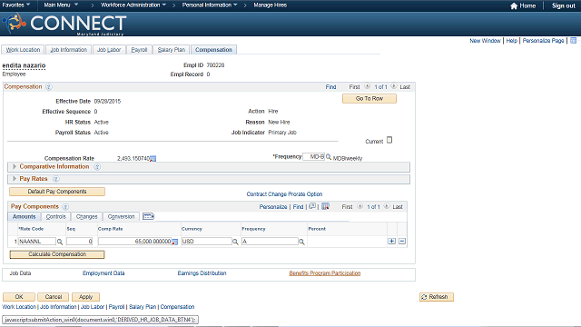
Task: Select the Compensation tab
Action: coord(214,50)
